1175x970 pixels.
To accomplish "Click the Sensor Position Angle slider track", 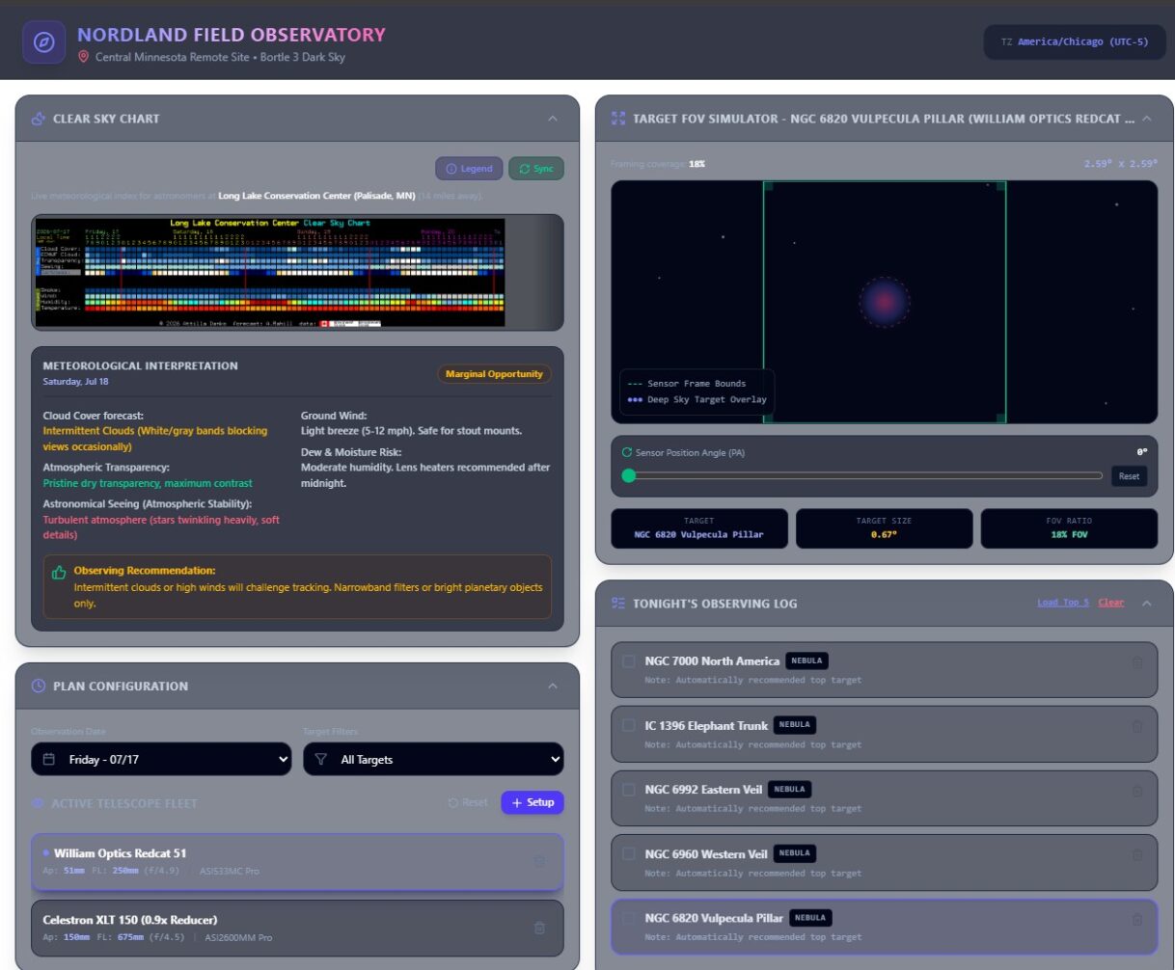I will point(862,475).
